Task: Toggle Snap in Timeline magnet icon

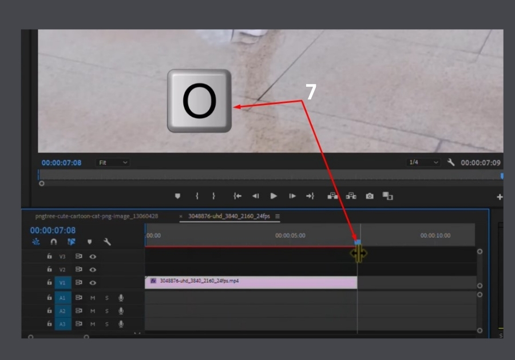Action: (53, 242)
